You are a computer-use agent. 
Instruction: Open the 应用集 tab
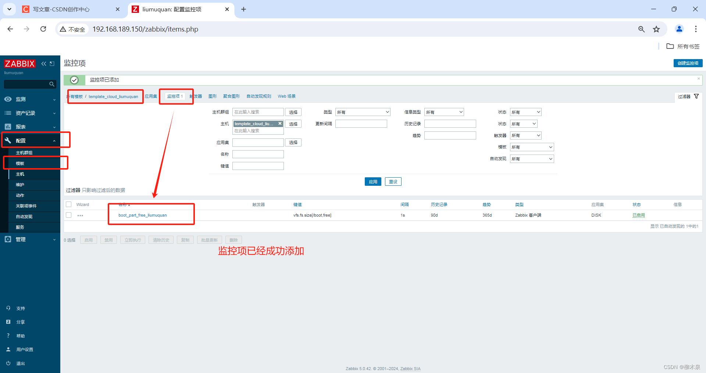(151, 96)
